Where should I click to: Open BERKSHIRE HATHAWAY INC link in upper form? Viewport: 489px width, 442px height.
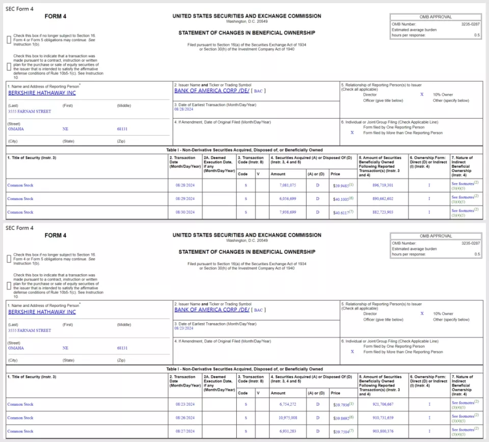42,93
